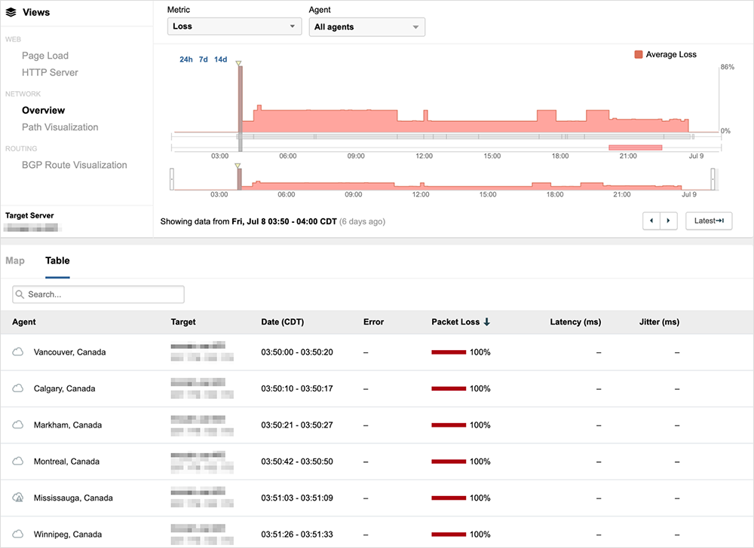Click the Winnipeg agent cloud icon
This screenshot has height=548, width=754.
click(17, 534)
